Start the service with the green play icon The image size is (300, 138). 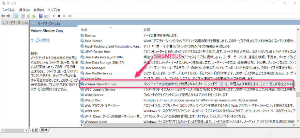click(x=54, y=16)
